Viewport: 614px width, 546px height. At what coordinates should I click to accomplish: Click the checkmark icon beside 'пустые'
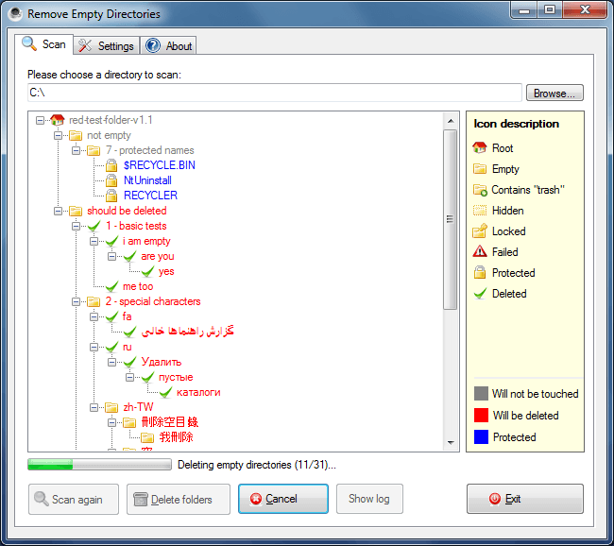coord(147,377)
